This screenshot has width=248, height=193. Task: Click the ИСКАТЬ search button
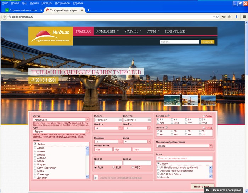point(208,42)
